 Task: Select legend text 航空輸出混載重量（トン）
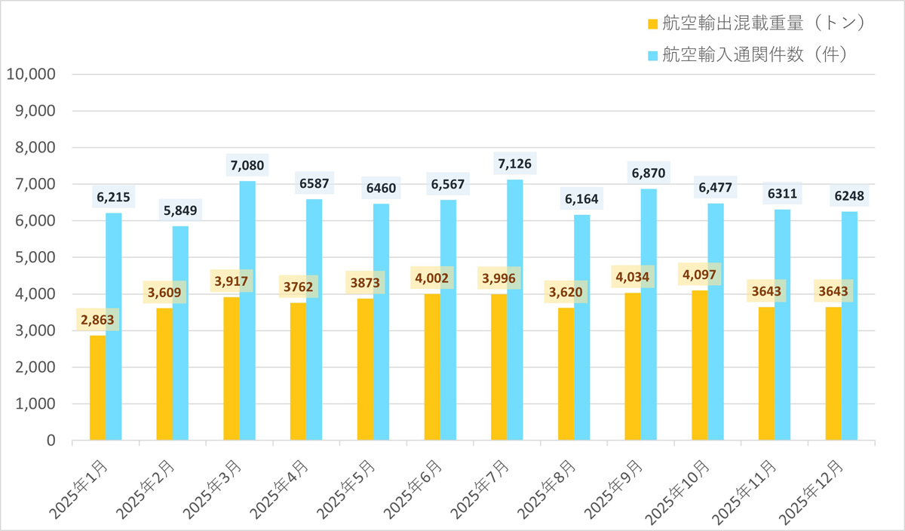click(x=762, y=24)
